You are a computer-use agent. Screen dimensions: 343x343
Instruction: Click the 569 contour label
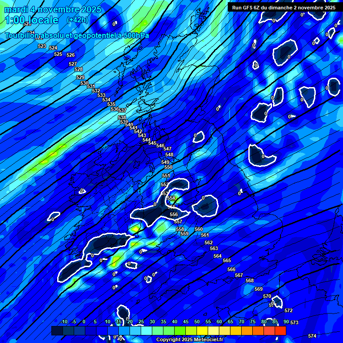[x=259, y=289]
